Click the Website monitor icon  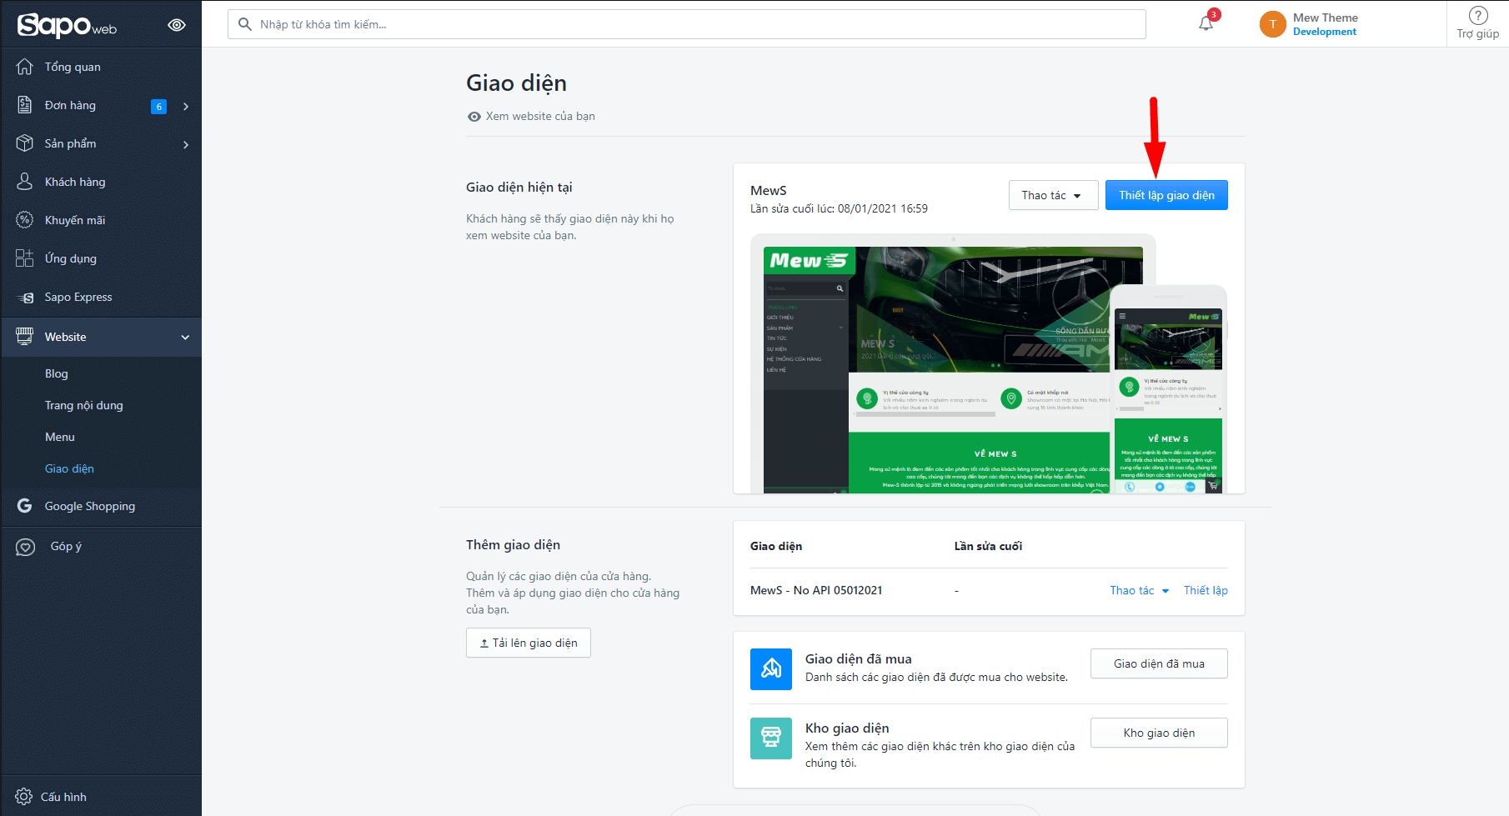(x=25, y=337)
